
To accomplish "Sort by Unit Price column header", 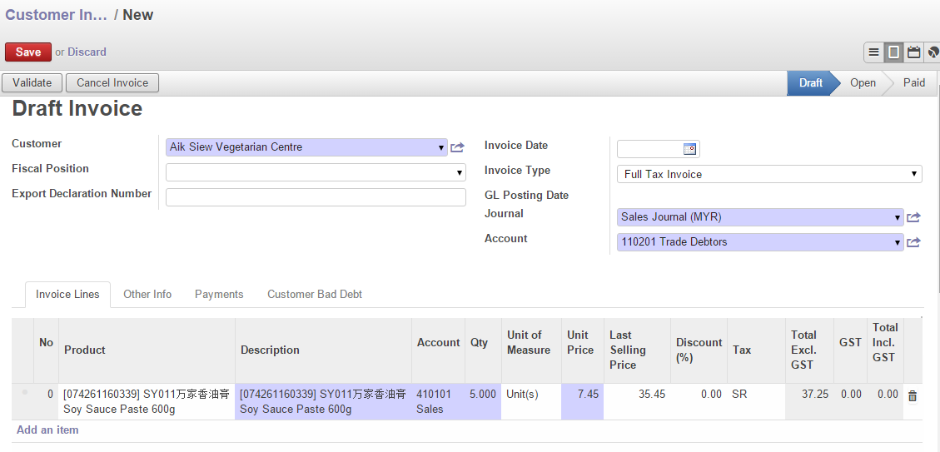I will pyautogui.click(x=583, y=350).
